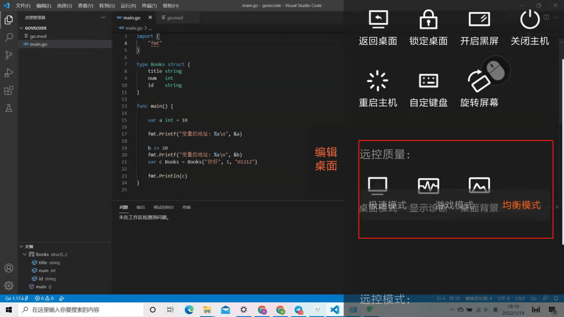Open Telegram from the taskbar
The width and height of the screenshot is (564, 317).
pyautogui.click(x=298, y=310)
